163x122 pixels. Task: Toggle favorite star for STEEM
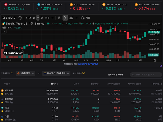(x=2, y=120)
